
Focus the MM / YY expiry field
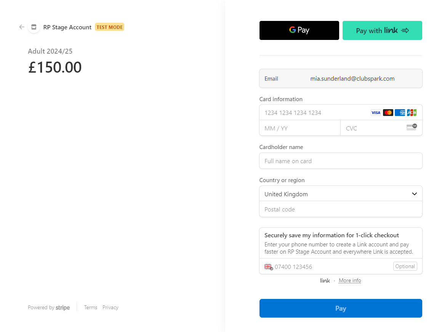[300, 128]
